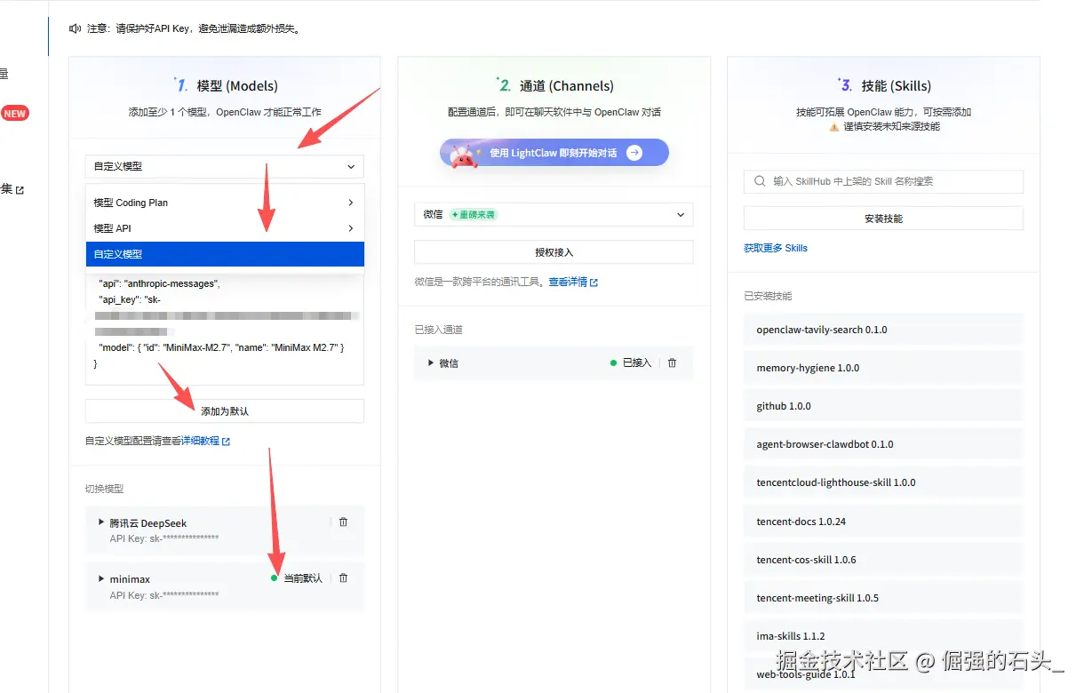Select the ima-skills 1.1.2 skill
Screen dimensions: 1084x693
point(883,636)
